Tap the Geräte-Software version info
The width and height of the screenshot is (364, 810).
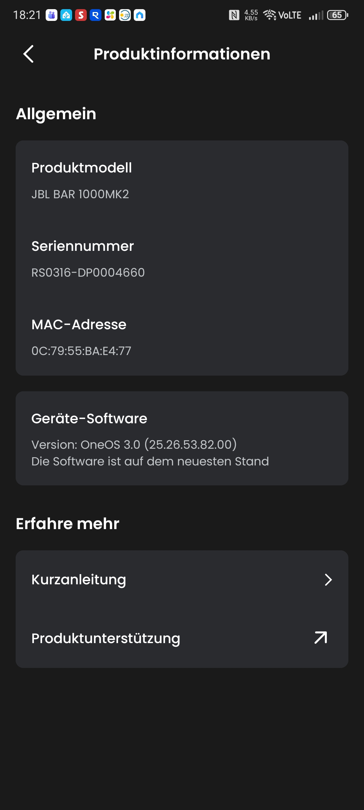coord(134,445)
